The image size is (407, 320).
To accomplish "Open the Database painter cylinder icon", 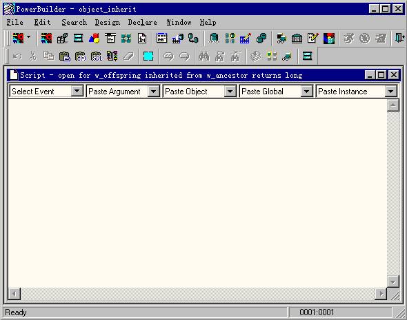I will (214, 39).
